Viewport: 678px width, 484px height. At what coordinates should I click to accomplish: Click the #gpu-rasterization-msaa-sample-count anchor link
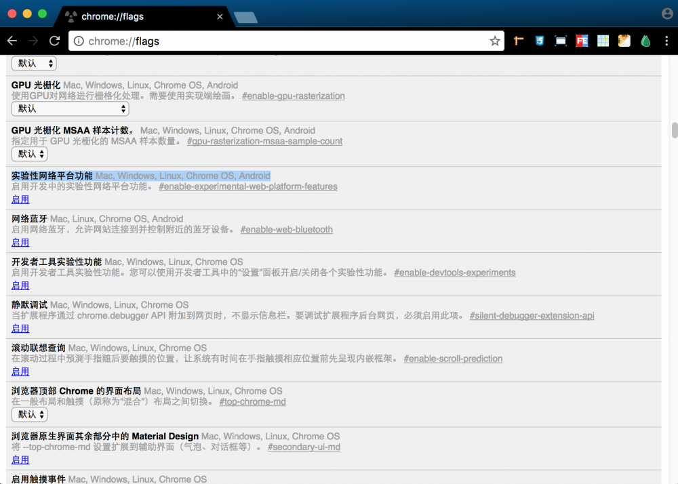(264, 141)
